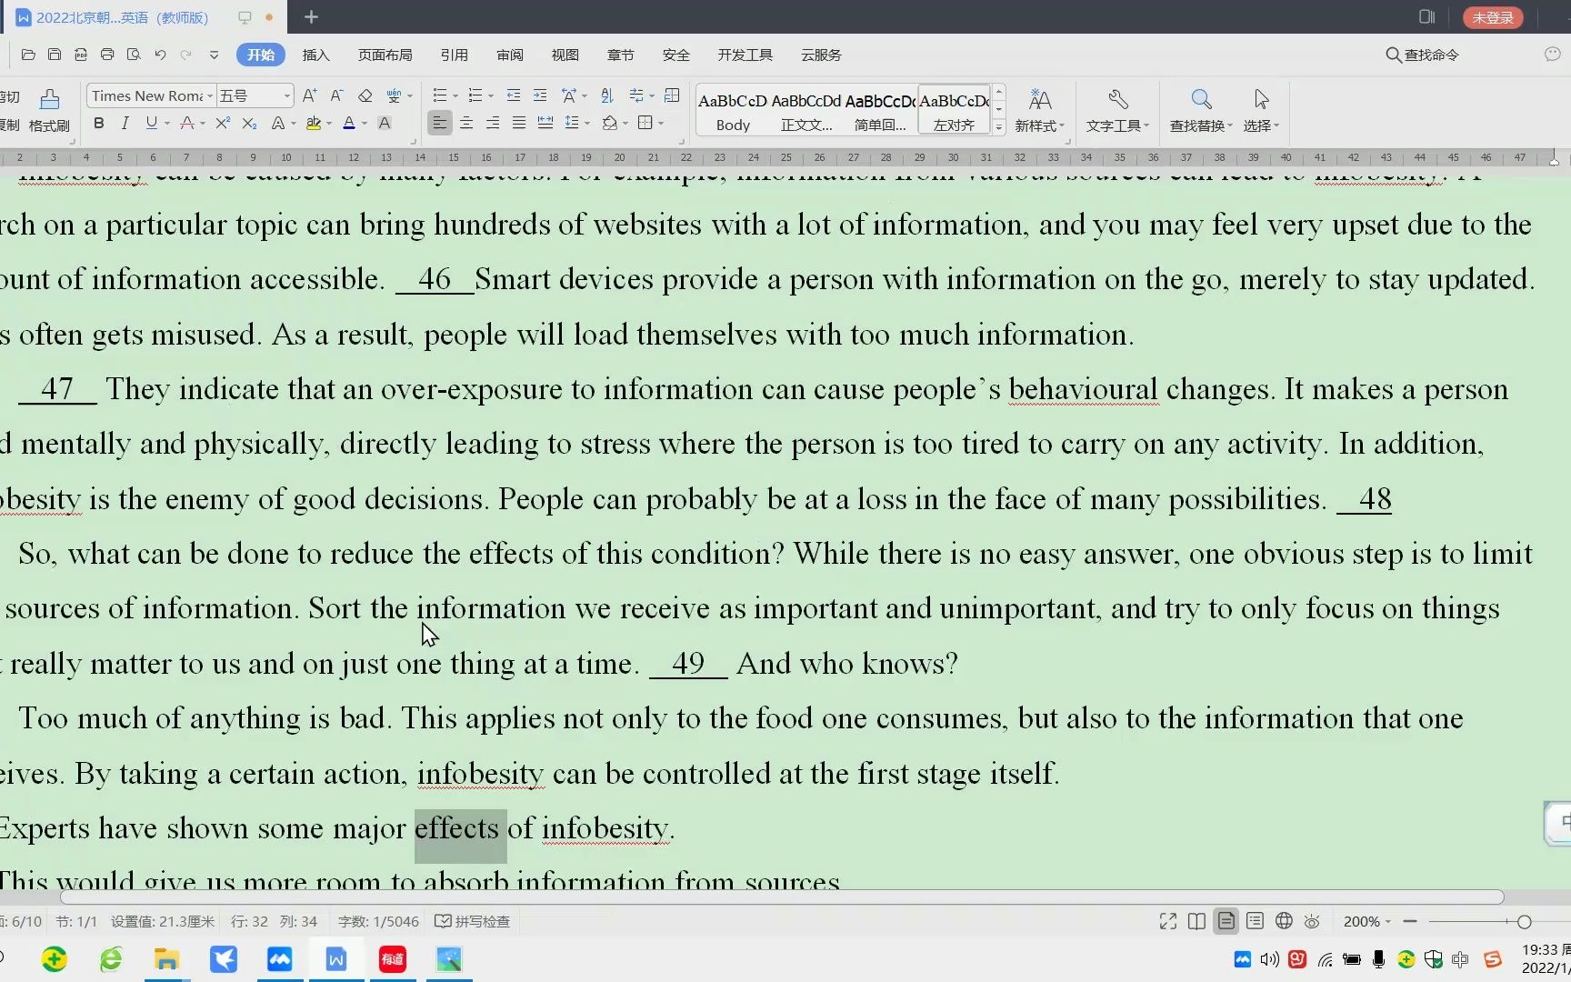Align paragraph to the right

[493, 123]
